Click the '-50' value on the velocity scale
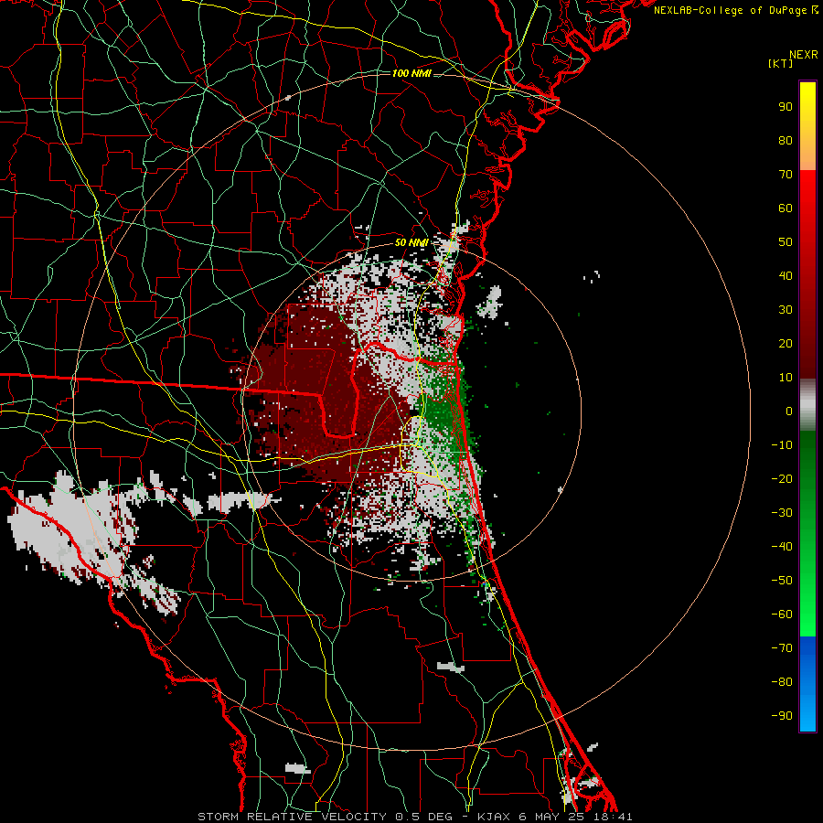Screen dimensions: 823x823 click(x=782, y=581)
